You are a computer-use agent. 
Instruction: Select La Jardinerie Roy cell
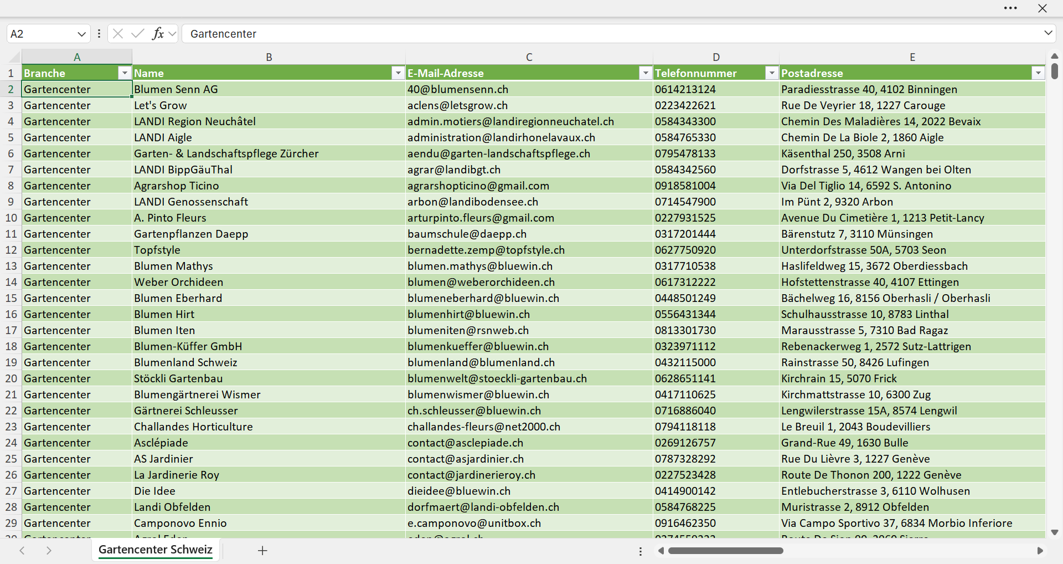pyautogui.click(x=269, y=475)
